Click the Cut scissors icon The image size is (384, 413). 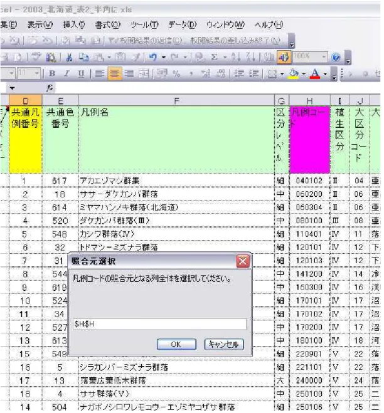tap(69, 57)
